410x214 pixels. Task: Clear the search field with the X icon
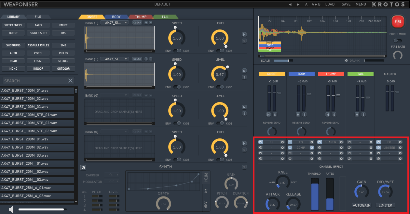pyautogui.click(x=70, y=81)
